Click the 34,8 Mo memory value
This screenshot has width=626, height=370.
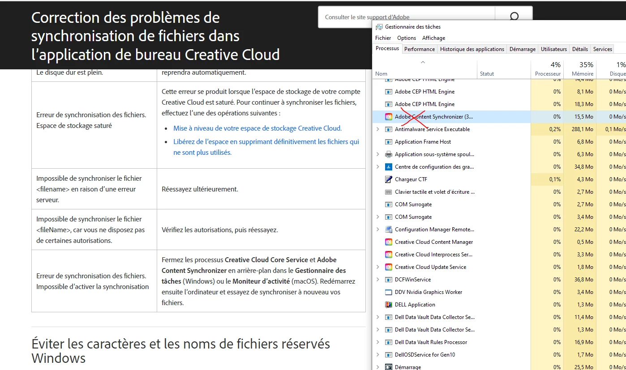pos(584,167)
